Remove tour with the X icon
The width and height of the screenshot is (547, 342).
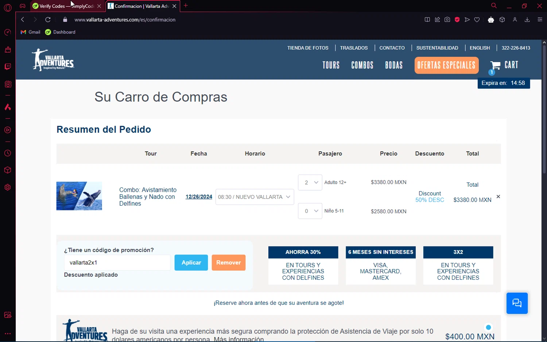[x=498, y=197]
